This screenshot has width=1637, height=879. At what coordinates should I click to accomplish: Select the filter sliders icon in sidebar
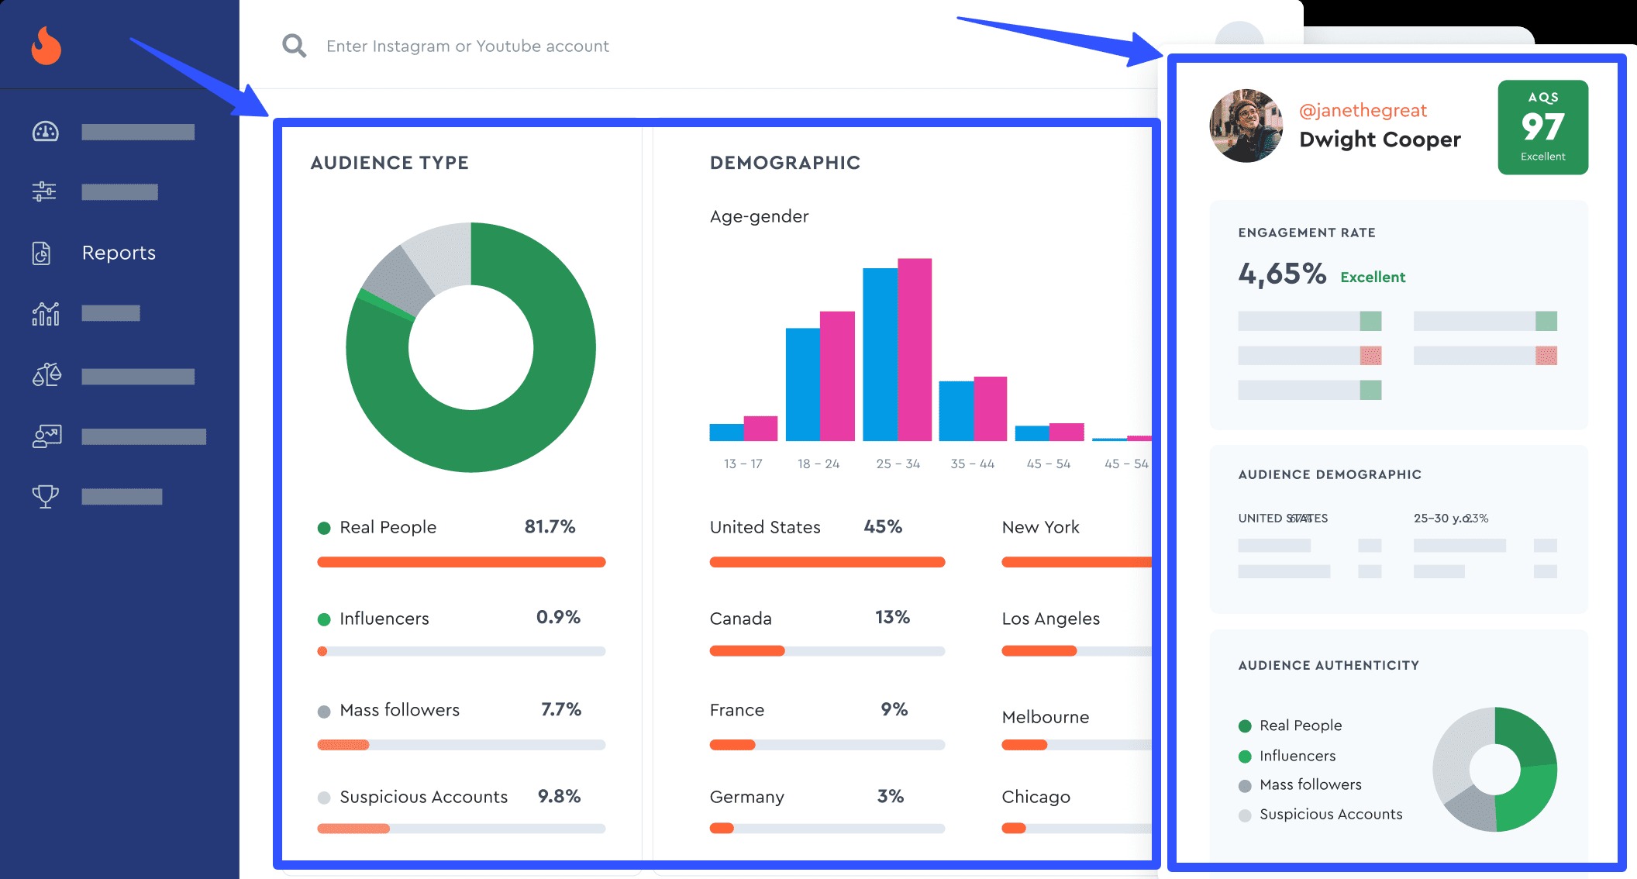(x=45, y=191)
